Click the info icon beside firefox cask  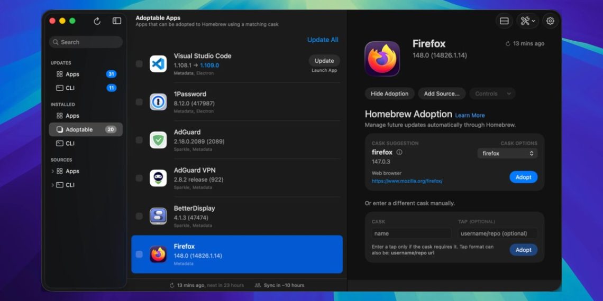[399, 153]
